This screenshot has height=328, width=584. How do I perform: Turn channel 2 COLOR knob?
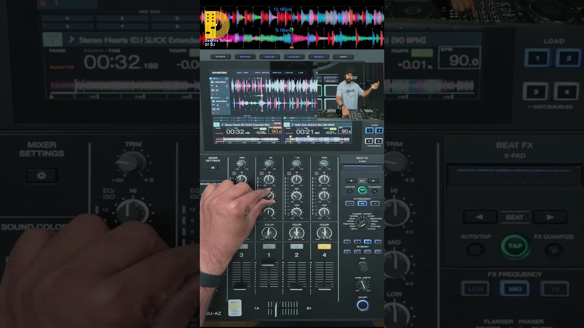(297, 233)
